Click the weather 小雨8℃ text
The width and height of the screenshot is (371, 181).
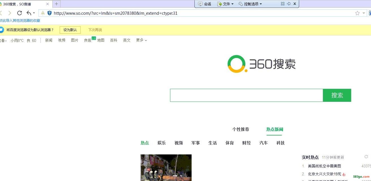coord(17,40)
